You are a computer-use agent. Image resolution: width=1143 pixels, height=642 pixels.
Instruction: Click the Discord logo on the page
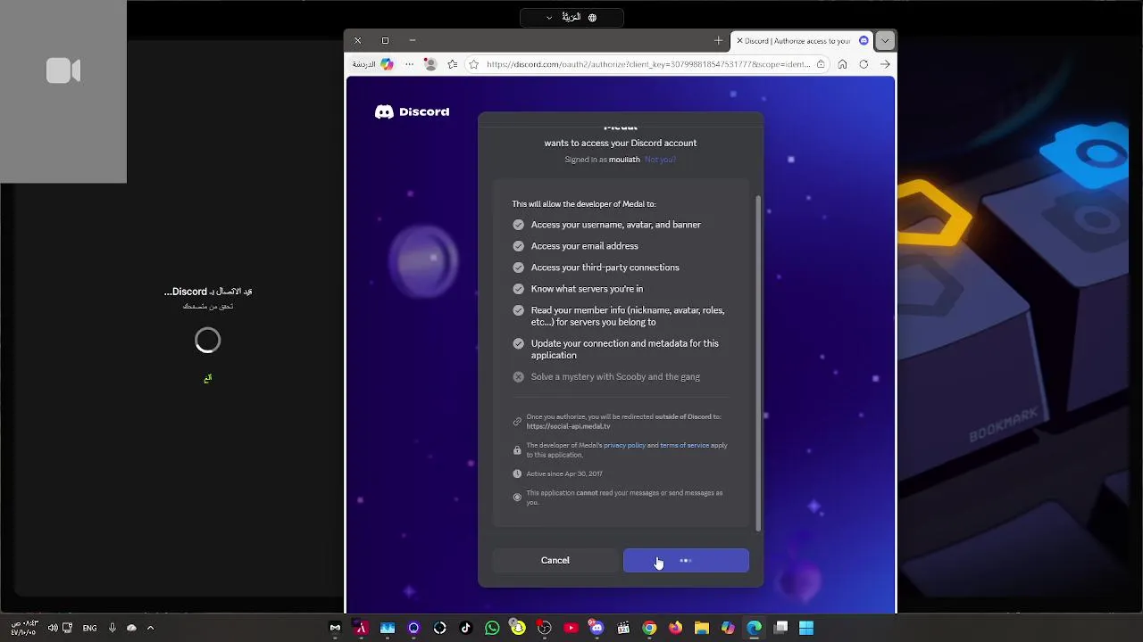(x=412, y=111)
